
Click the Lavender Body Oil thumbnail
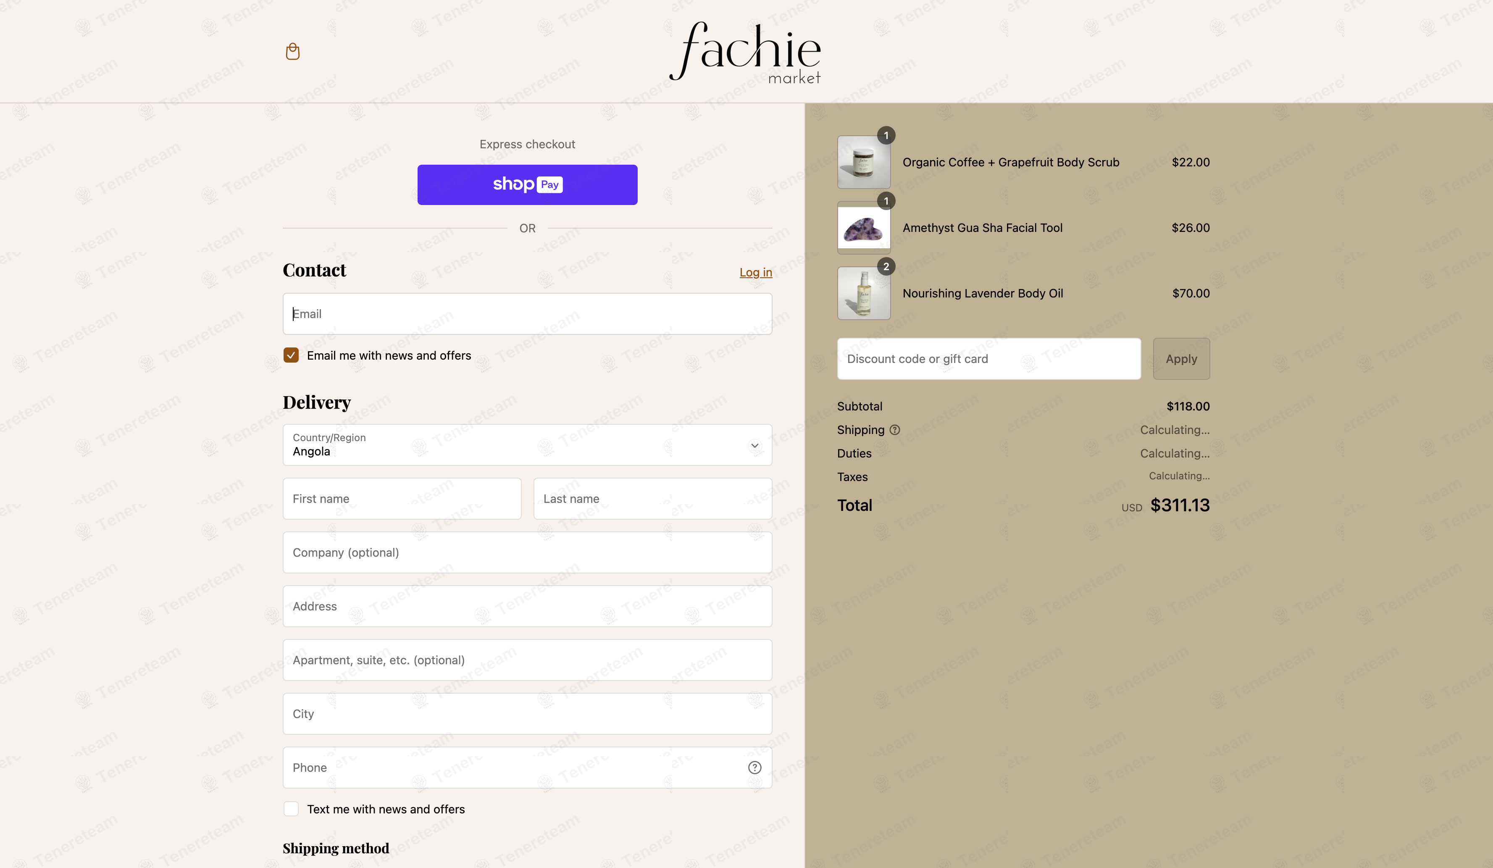pos(864,294)
